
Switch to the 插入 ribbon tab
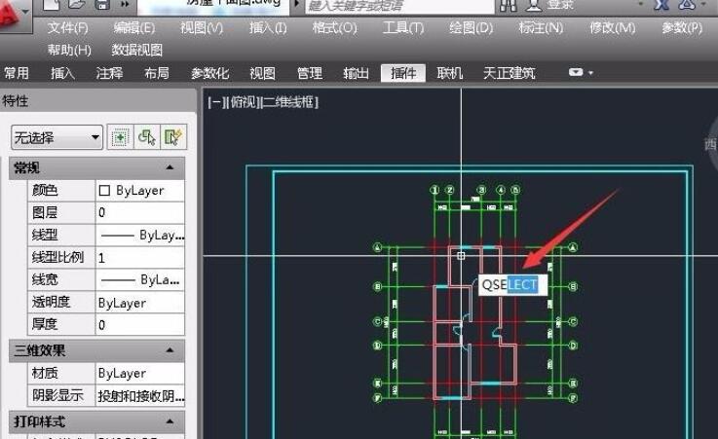point(62,73)
